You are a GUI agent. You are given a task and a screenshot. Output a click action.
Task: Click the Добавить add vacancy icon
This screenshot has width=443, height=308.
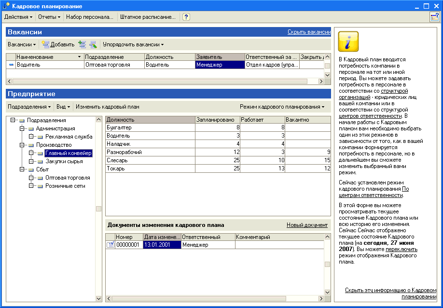coord(46,44)
